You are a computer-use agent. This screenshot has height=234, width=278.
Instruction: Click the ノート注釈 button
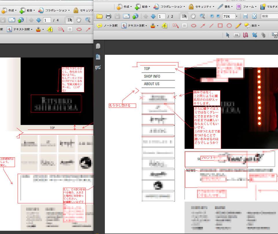click(107, 26)
